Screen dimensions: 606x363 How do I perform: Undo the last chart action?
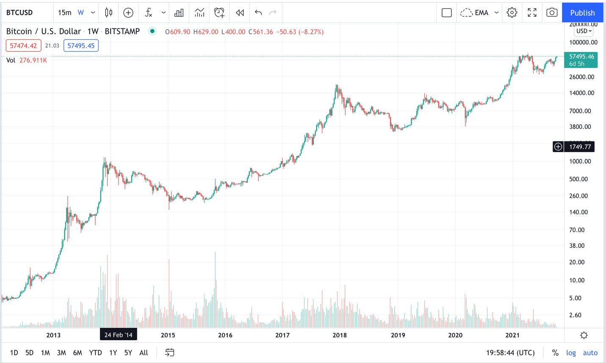[258, 13]
